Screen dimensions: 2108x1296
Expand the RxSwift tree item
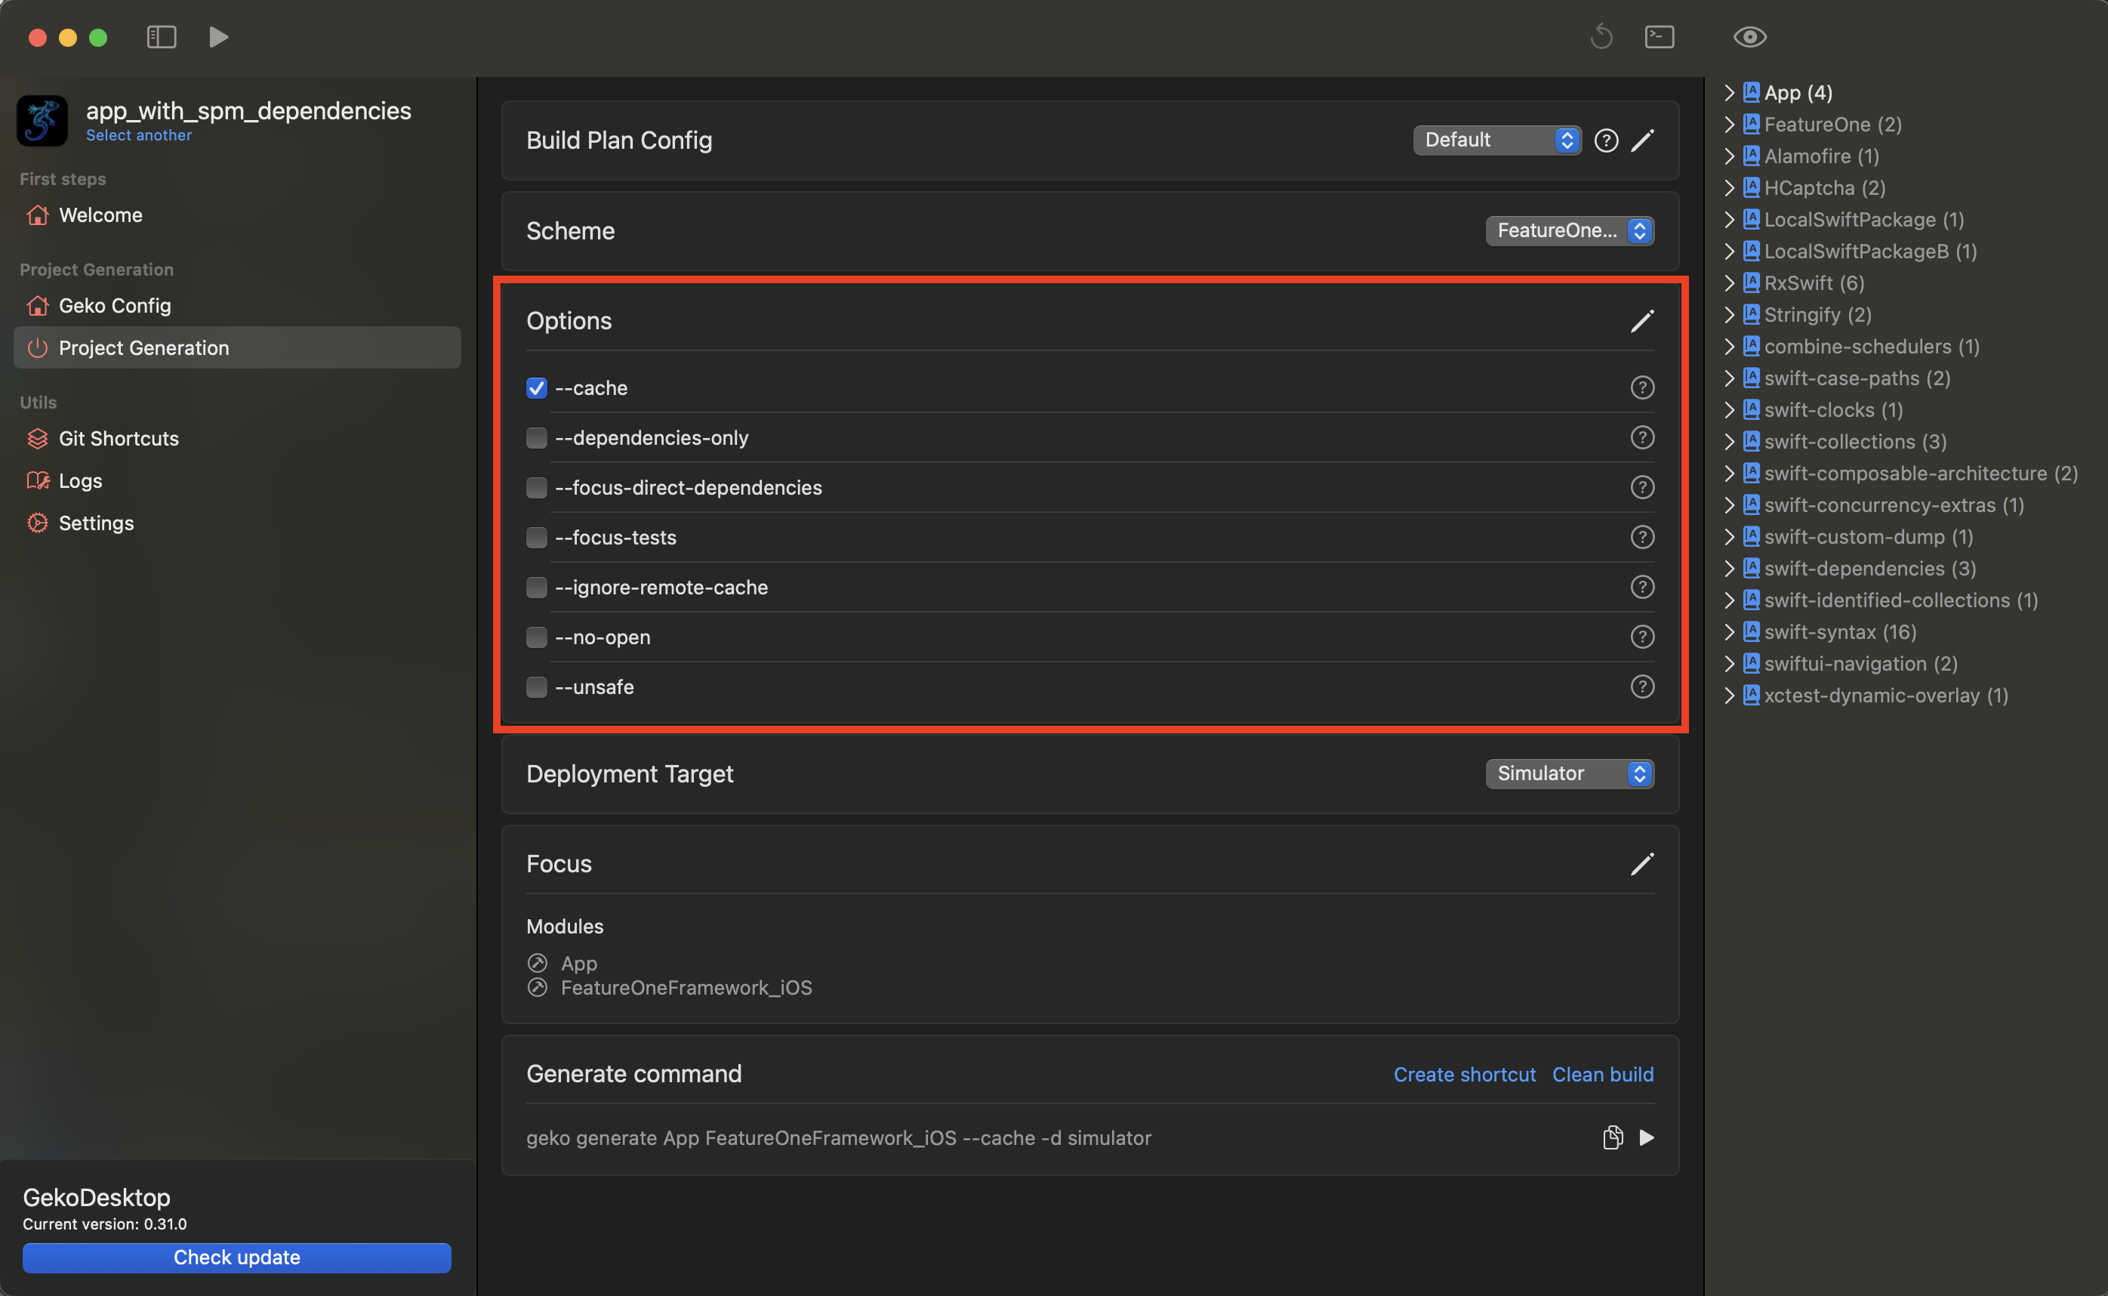[1729, 283]
